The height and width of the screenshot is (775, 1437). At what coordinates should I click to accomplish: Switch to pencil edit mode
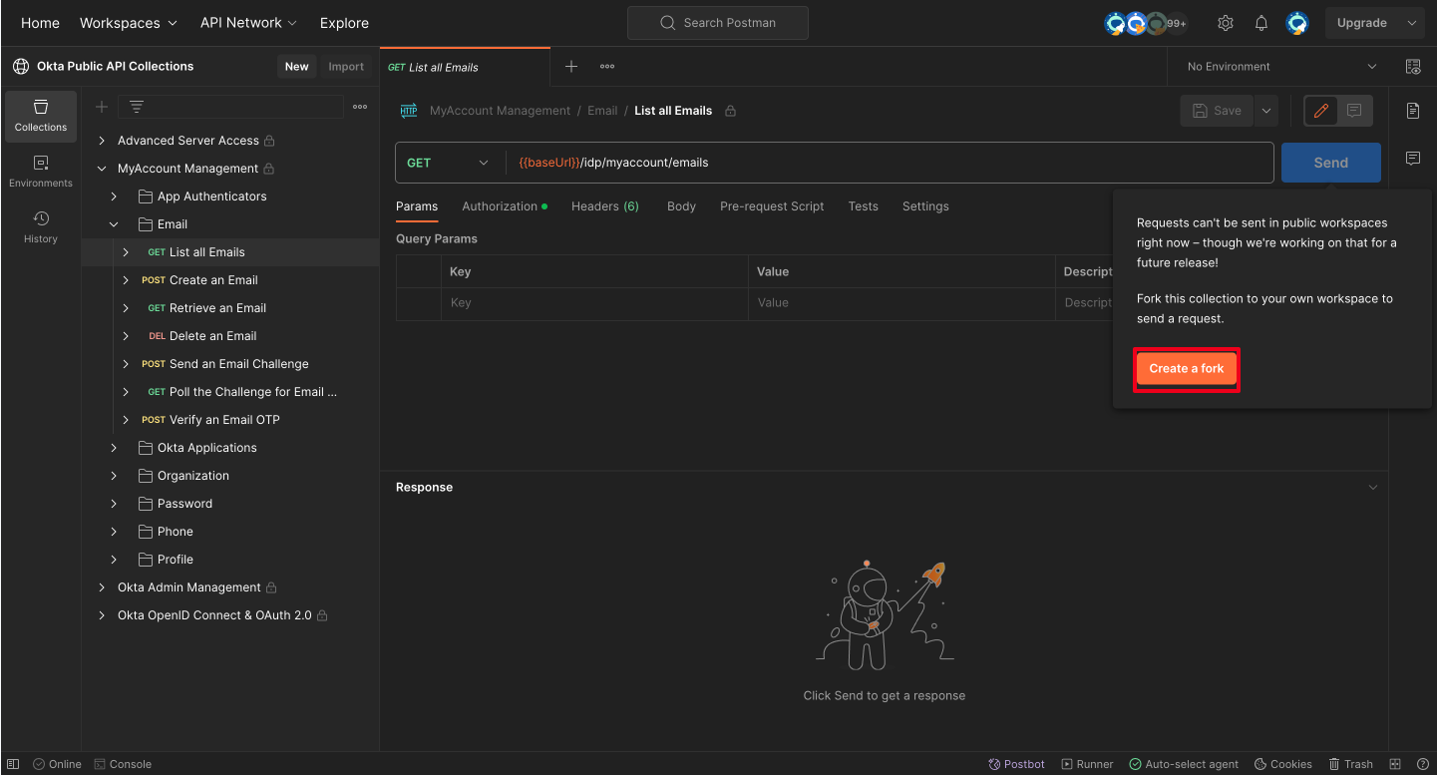pos(1321,111)
